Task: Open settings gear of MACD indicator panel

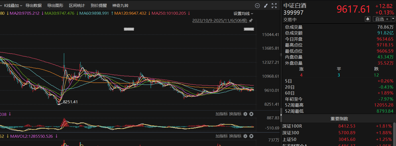Action: pos(245,114)
